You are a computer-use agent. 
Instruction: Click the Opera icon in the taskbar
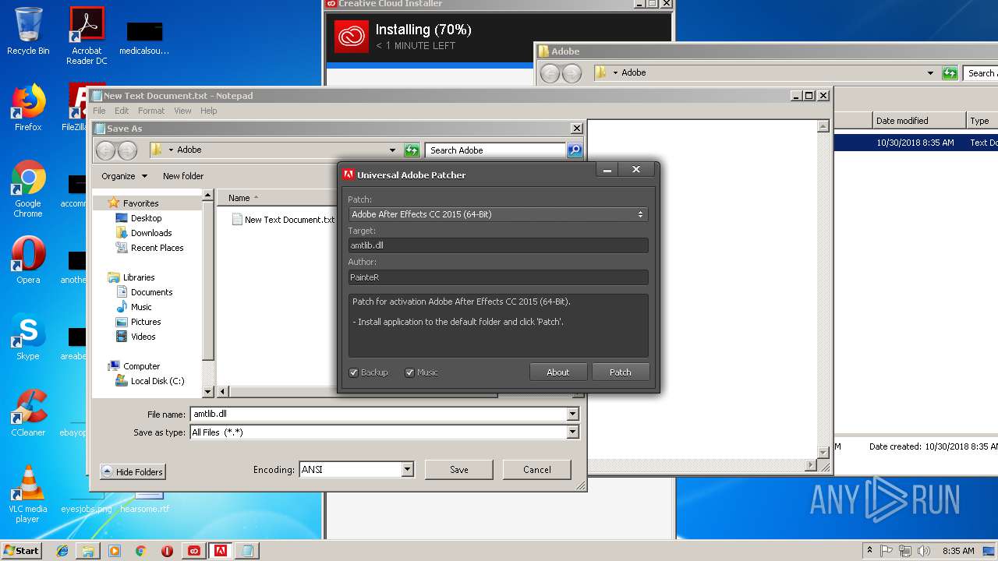(x=168, y=551)
